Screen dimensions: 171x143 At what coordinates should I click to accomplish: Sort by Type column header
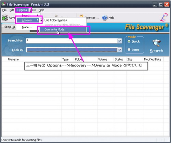click(65, 59)
